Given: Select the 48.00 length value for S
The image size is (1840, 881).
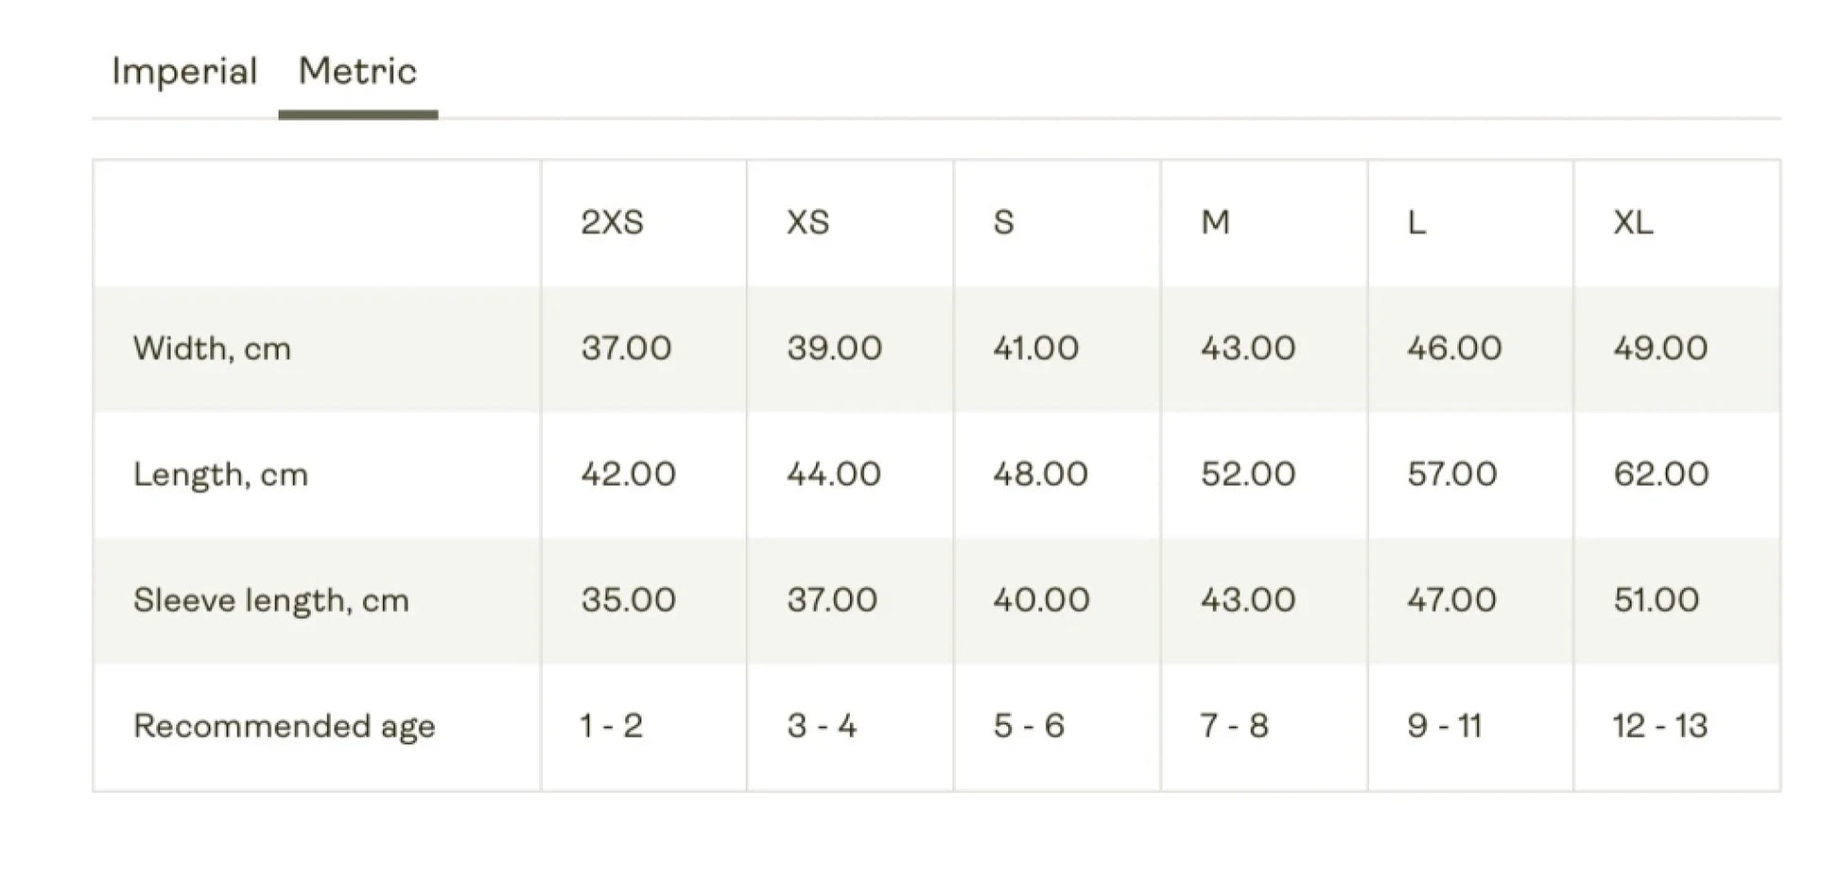Looking at the screenshot, I should coord(1040,475).
